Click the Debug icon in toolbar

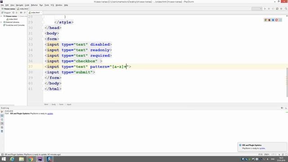click(269, 9)
